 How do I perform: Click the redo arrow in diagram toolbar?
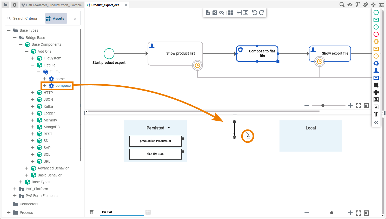point(262,13)
